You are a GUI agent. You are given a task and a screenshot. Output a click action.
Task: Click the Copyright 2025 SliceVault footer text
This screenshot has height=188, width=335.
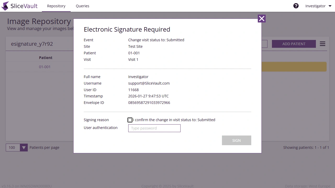tap(167, 186)
